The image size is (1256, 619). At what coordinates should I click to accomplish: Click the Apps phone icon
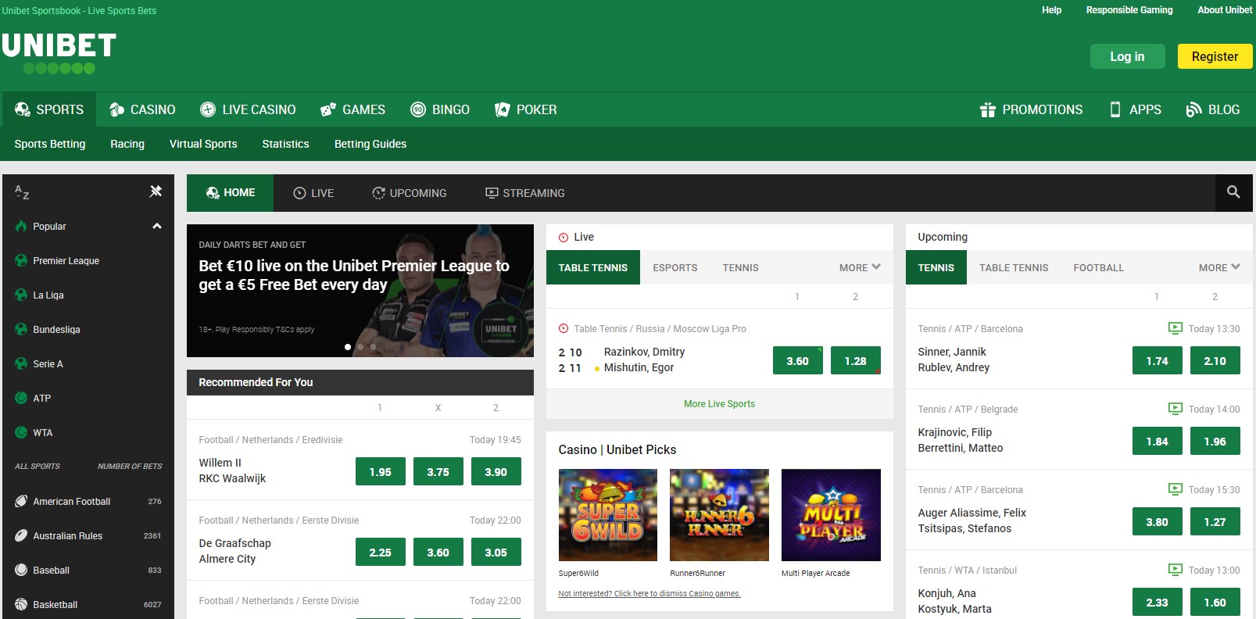(1115, 109)
